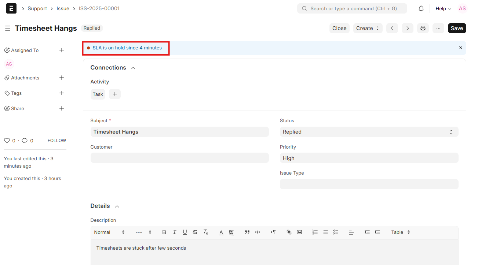
Task: Collapse the Connections section
Action: point(133,68)
